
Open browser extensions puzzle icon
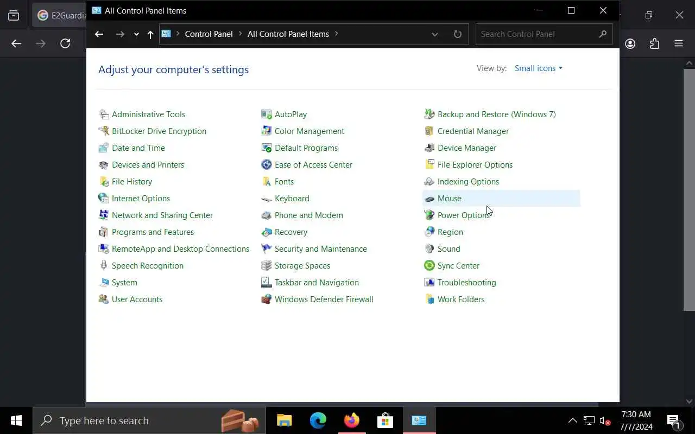point(655,43)
